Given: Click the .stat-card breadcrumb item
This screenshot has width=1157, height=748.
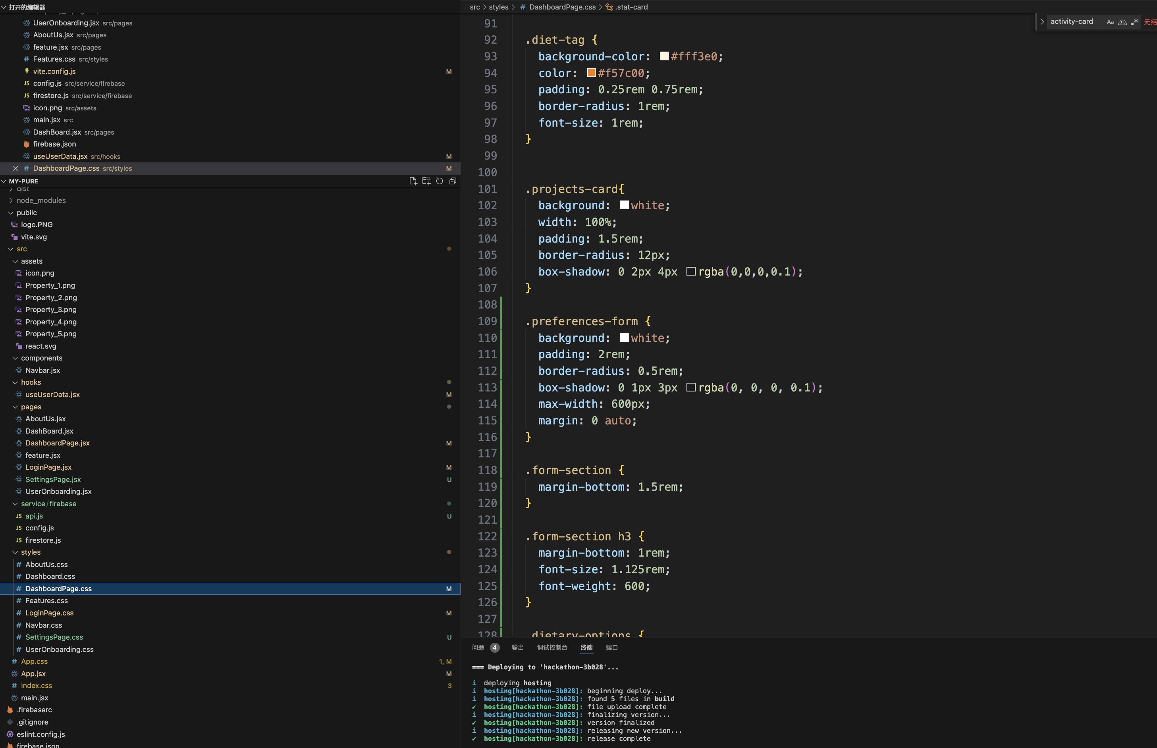Looking at the screenshot, I should coord(631,7).
